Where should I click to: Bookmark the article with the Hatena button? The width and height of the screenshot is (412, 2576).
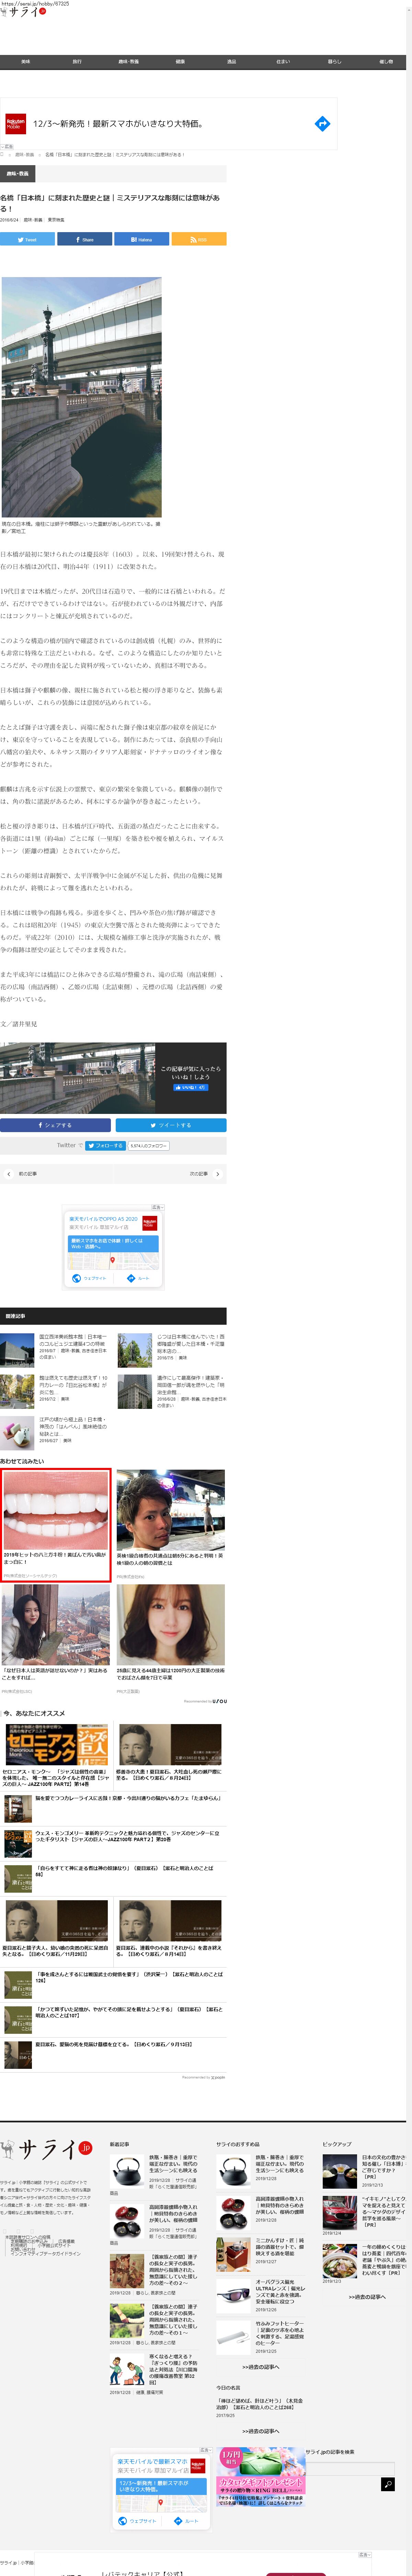coord(141,239)
